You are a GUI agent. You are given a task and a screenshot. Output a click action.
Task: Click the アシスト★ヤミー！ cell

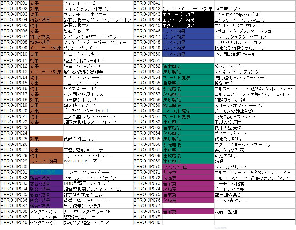[x=255, y=200]
